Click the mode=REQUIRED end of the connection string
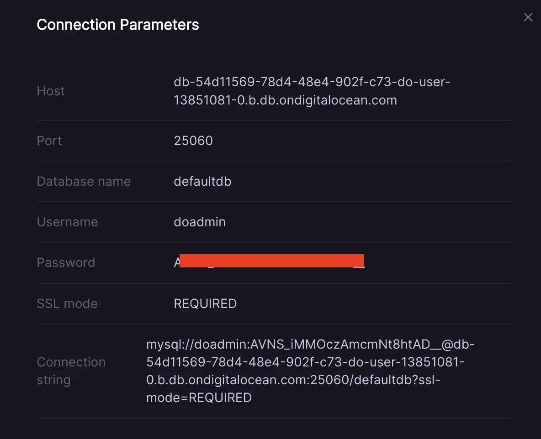The width and height of the screenshot is (541, 439). [x=199, y=397]
